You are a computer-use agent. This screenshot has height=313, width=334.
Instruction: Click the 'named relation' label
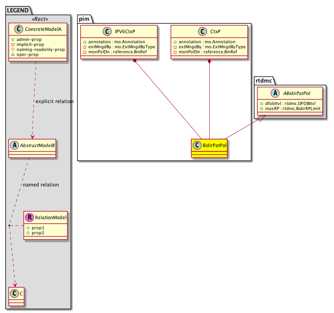coord(41,185)
